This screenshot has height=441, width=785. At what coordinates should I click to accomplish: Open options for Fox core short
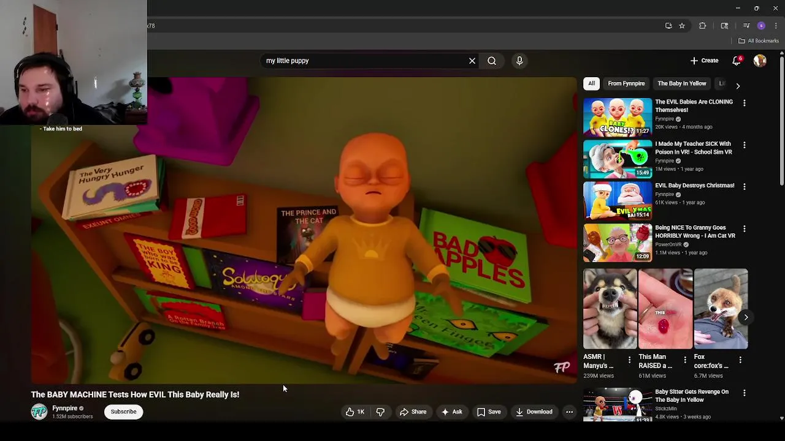coord(740,360)
